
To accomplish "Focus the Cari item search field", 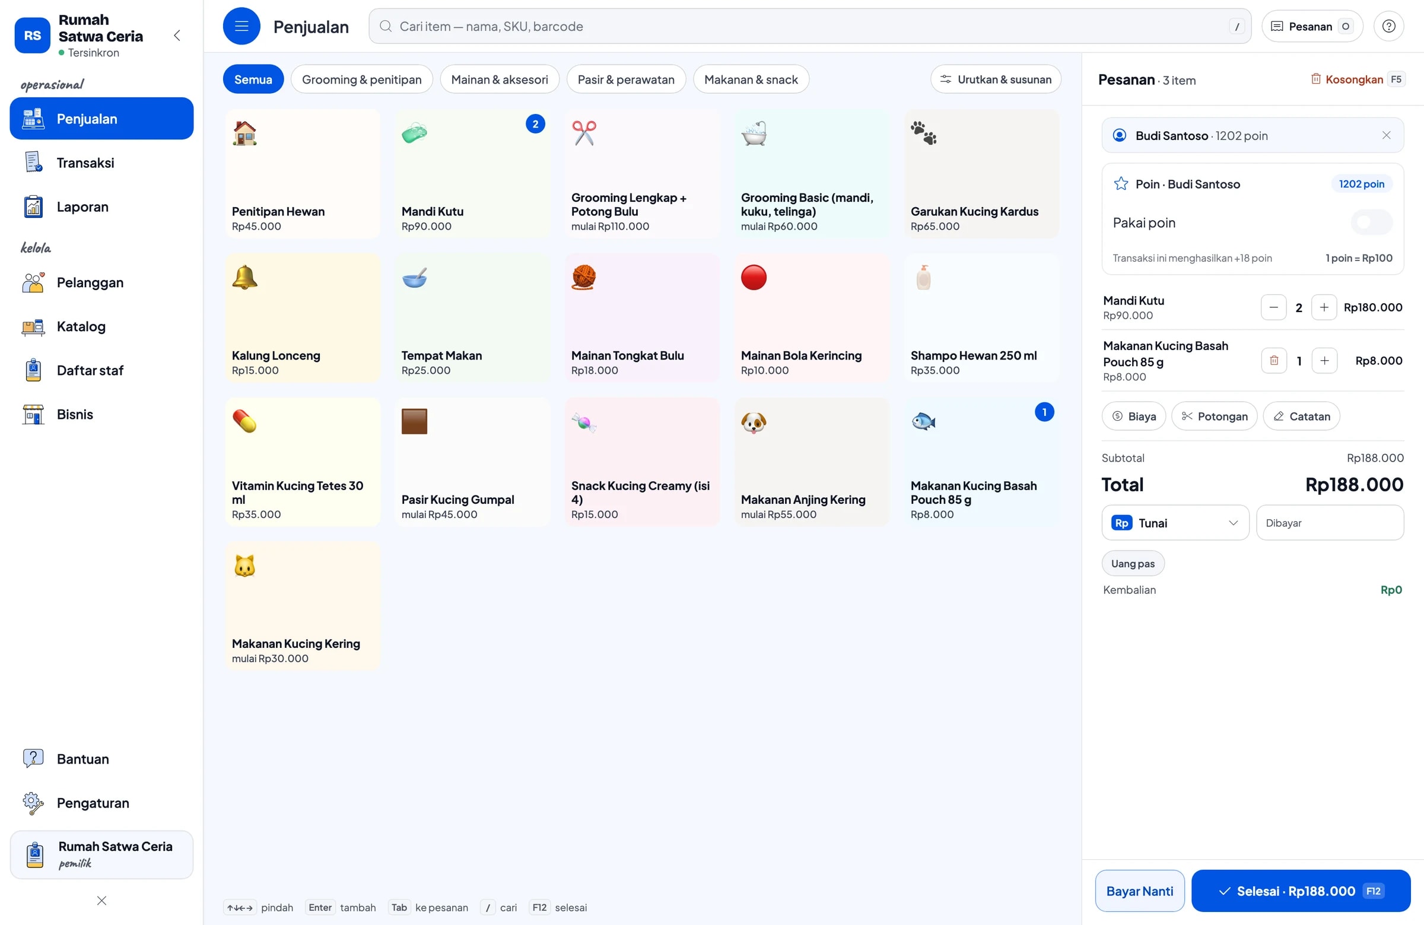I will pos(809,26).
